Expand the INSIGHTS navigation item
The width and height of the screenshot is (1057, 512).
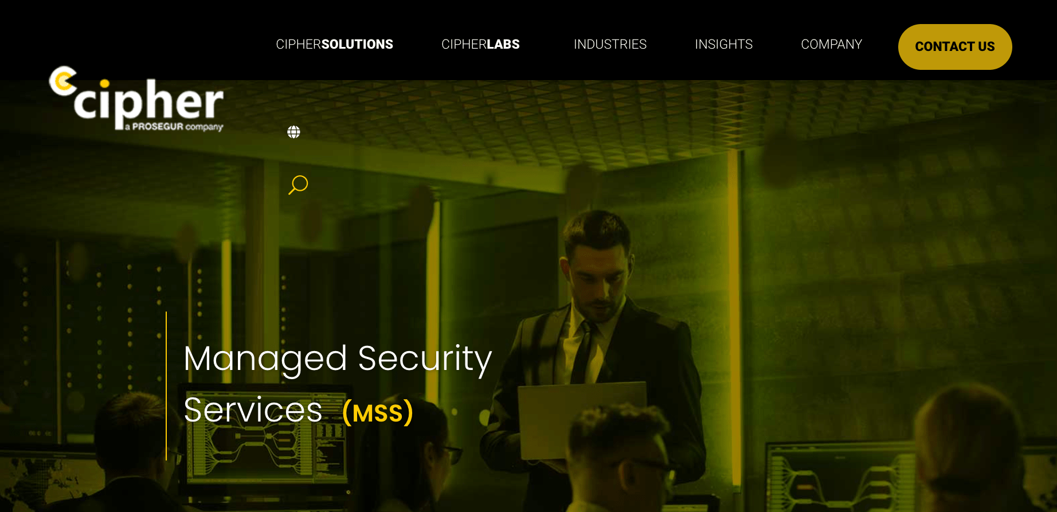(723, 44)
